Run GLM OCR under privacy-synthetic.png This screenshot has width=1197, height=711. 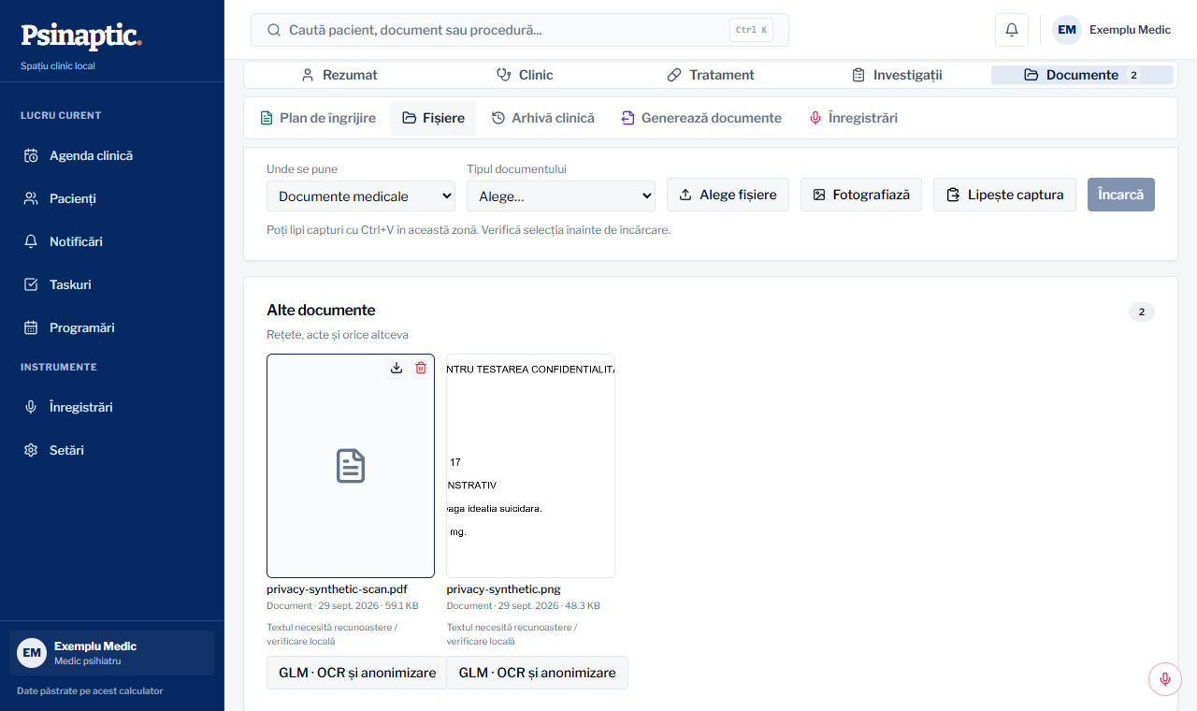(537, 673)
